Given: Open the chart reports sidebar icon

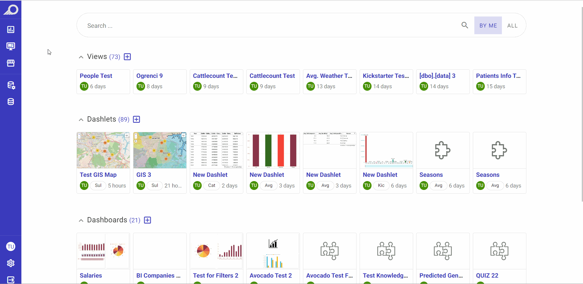Looking at the screenshot, I should point(11,30).
